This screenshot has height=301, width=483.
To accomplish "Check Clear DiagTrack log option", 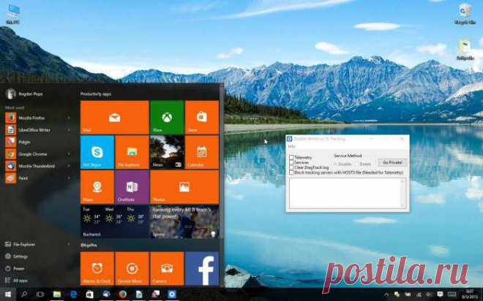I will tap(291, 167).
